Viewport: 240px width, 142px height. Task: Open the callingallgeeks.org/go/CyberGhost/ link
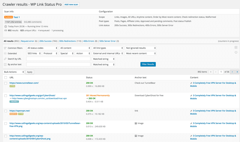coord(32,95)
